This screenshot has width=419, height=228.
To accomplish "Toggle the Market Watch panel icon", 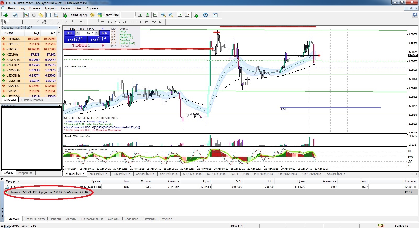I will click(26, 15).
